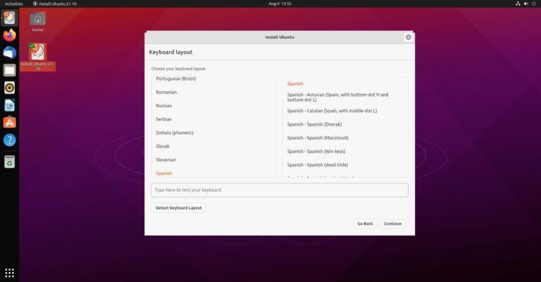This screenshot has width=541, height=282.
Task: Open the Files manager in the dock
Action: pos(9,70)
